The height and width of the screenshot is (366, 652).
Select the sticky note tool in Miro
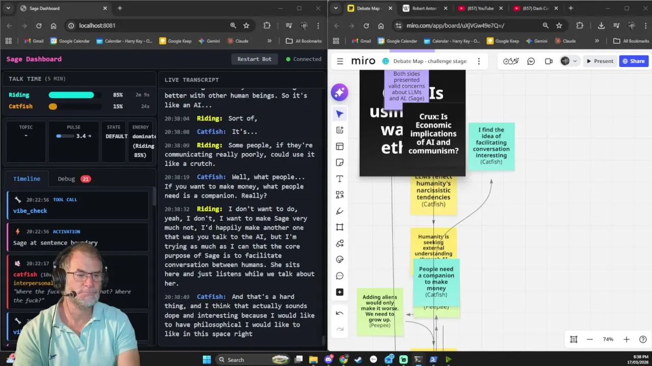pyautogui.click(x=340, y=163)
